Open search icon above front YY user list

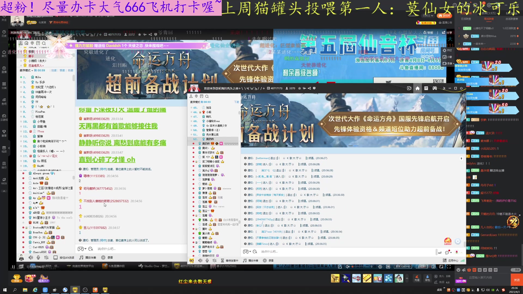pos(207,96)
